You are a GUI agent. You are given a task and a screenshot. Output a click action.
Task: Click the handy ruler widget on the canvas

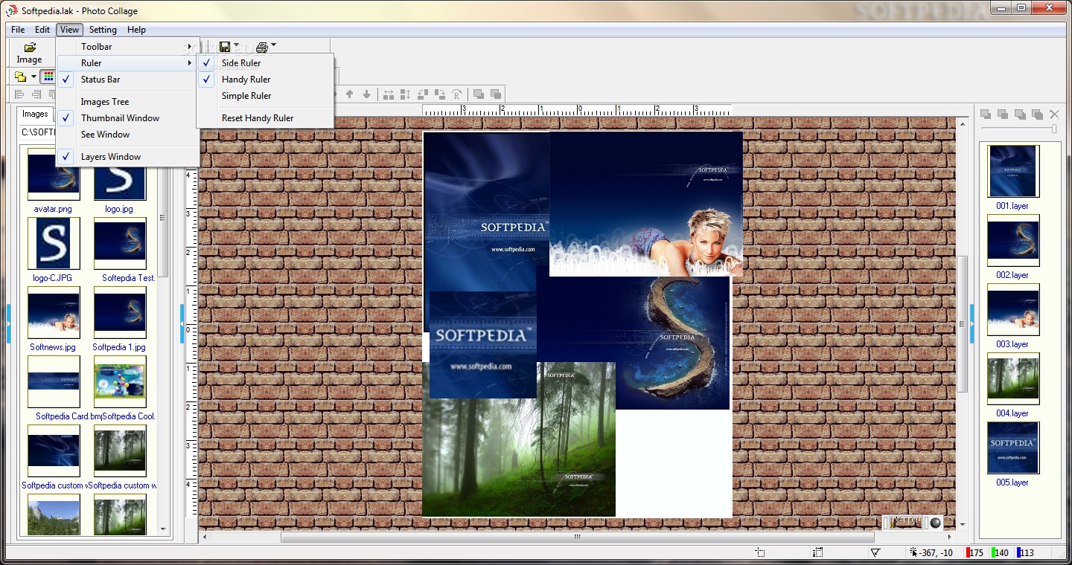click(x=913, y=522)
